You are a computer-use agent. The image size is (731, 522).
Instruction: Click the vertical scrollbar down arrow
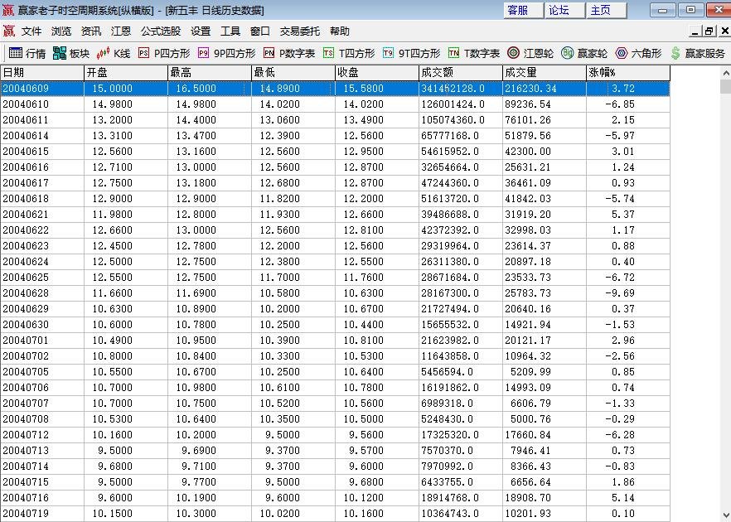tap(726, 515)
